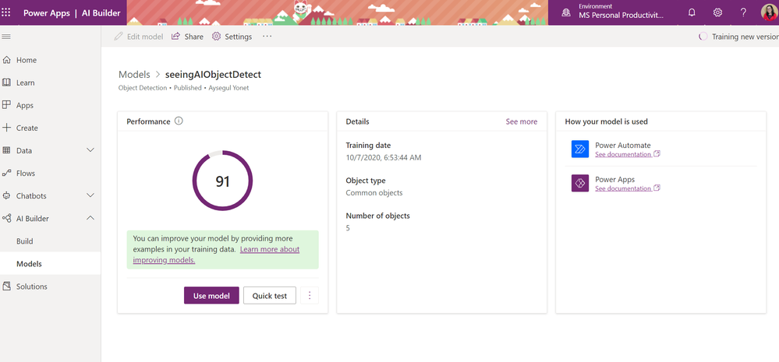Collapse the left navigation hamburger menu
This screenshot has height=362, width=779.
tap(6, 37)
